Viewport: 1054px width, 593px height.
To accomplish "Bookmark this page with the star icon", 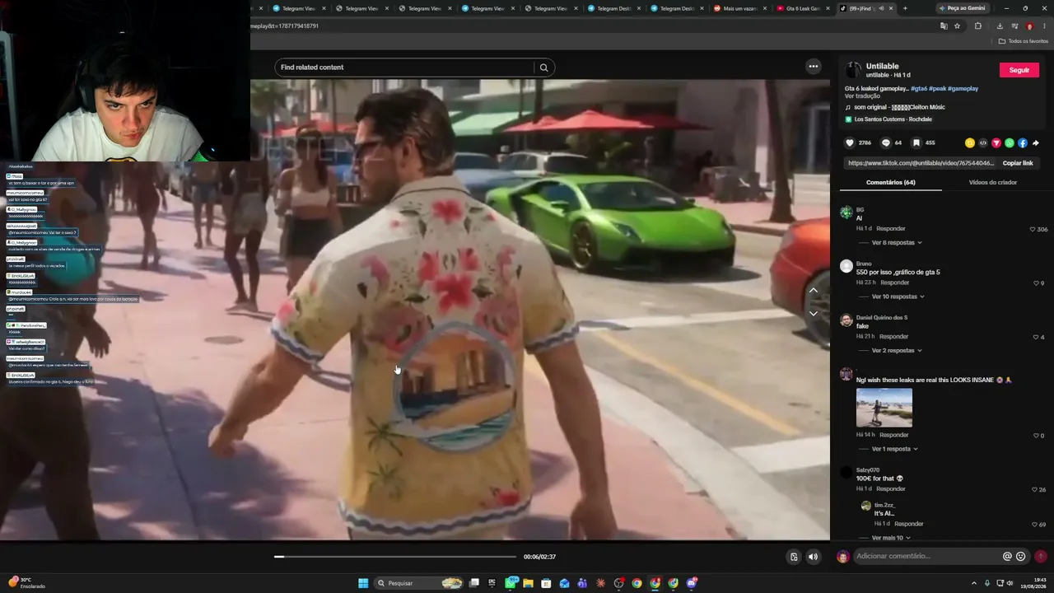I will point(957,26).
